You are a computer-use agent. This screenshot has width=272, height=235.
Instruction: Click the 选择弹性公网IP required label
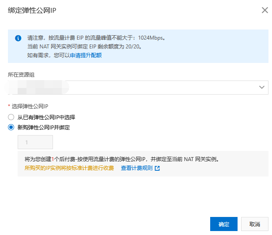tap(30, 106)
